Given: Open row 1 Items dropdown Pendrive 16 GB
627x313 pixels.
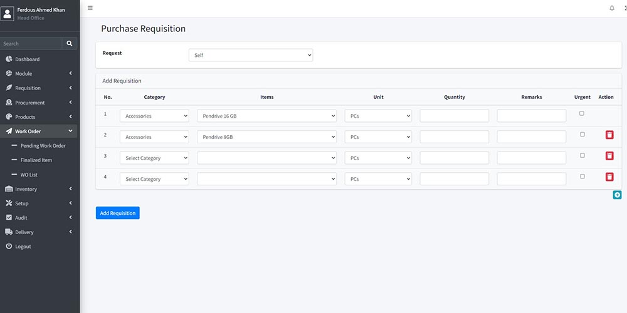Looking at the screenshot, I should [266, 116].
